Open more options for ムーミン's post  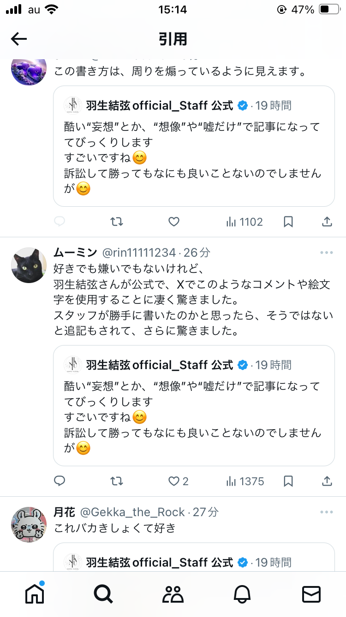click(326, 253)
